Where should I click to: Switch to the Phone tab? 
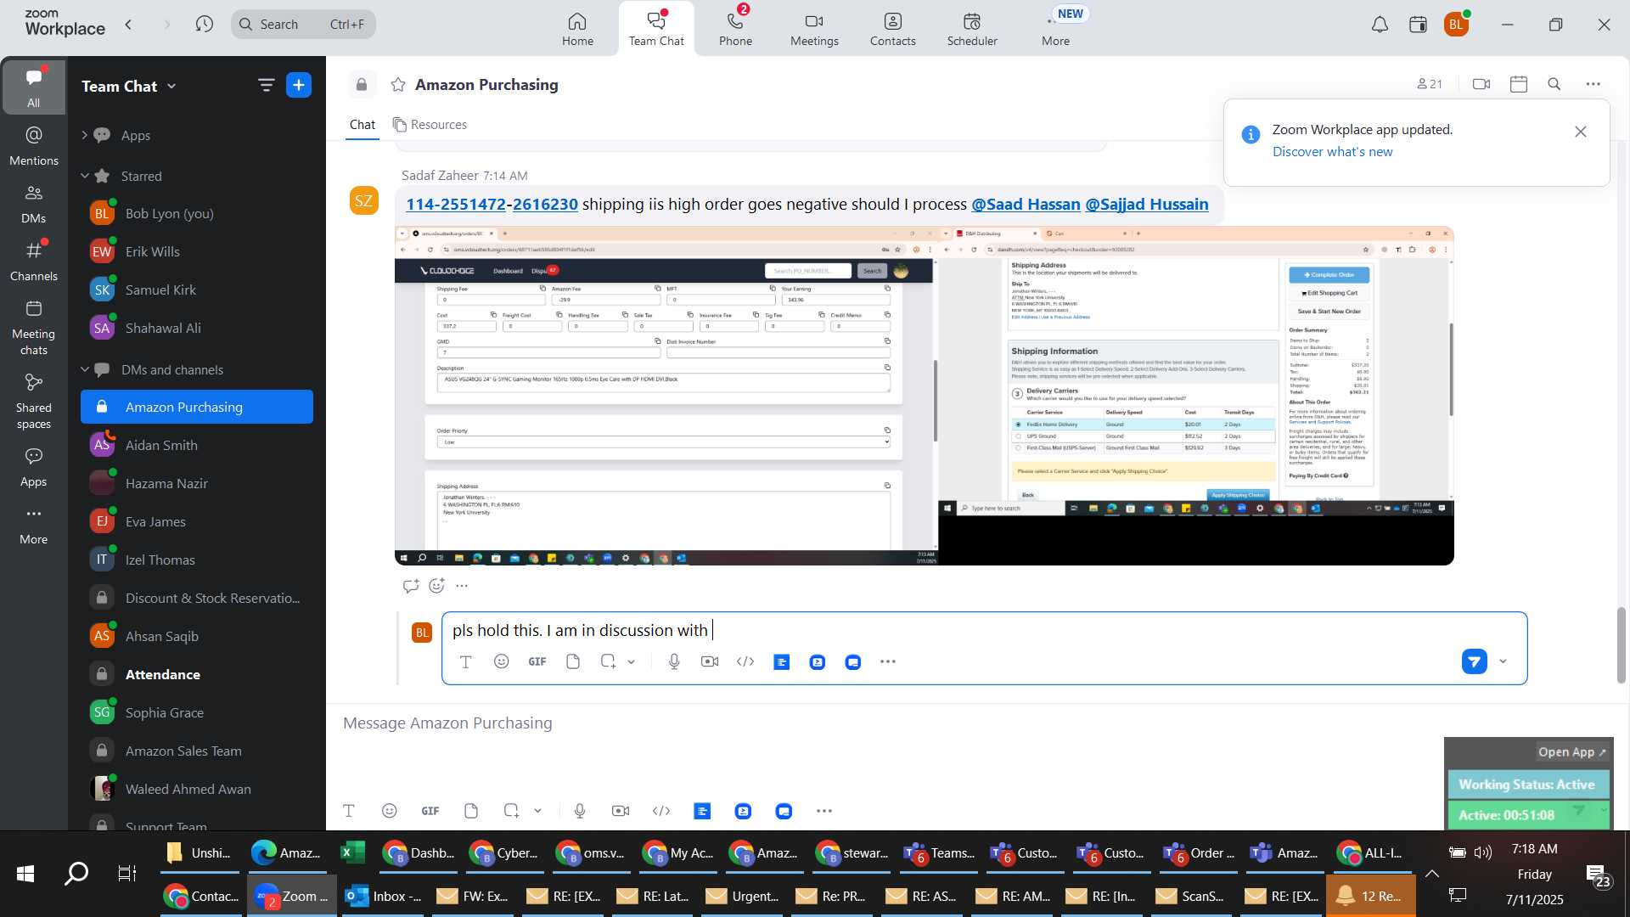[735, 28]
